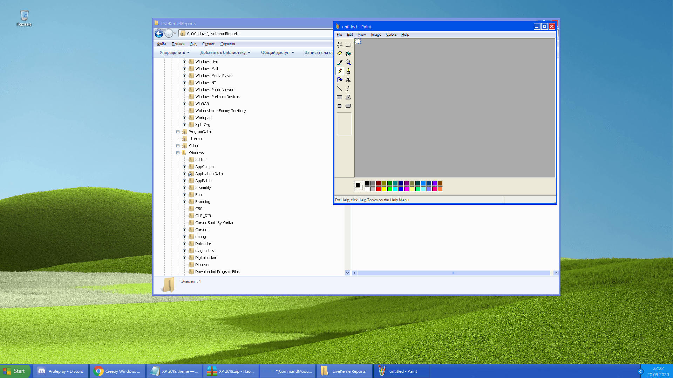Activate the Magnifier tool
The height and width of the screenshot is (378, 673).
coord(348,62)
